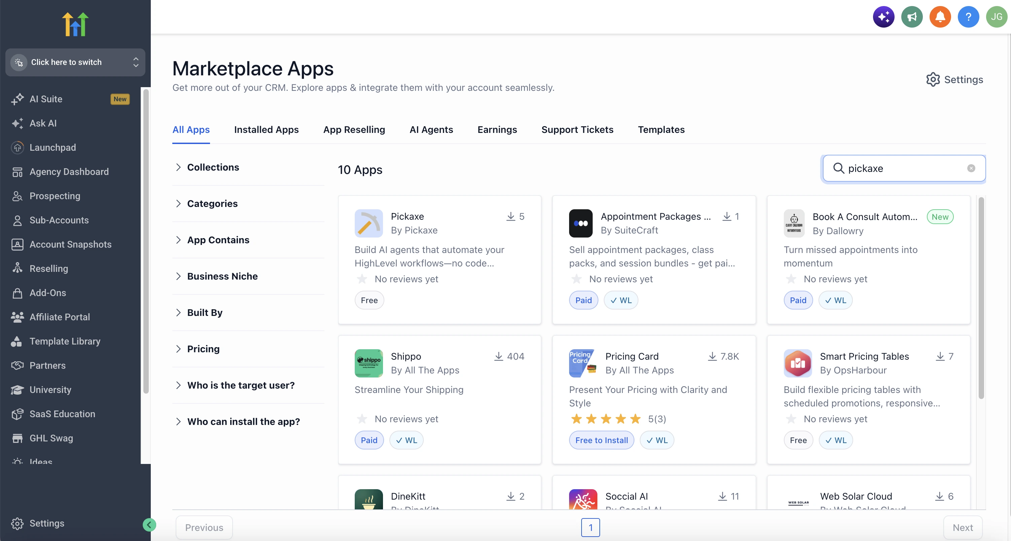Open the DineKitt app title
The image size is (1011, 541).
point(408,496)
